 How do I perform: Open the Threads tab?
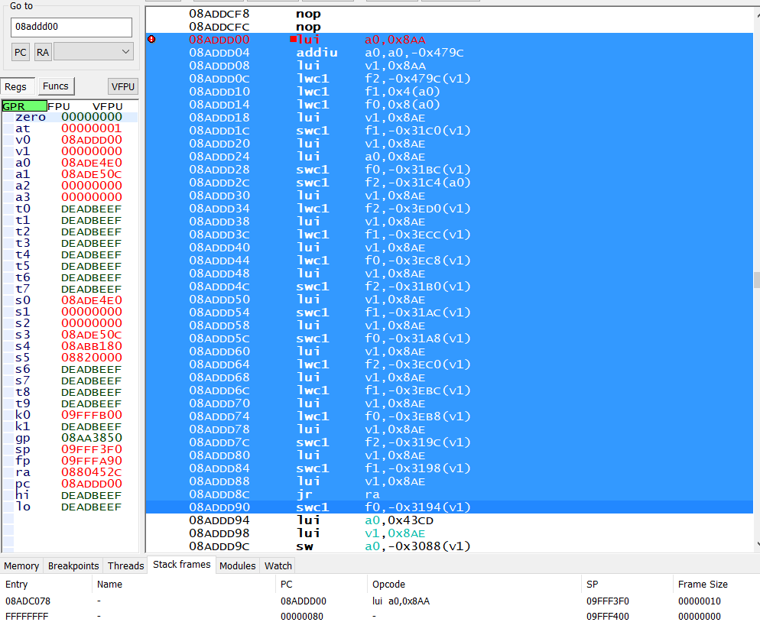click(x=125, y=565)
